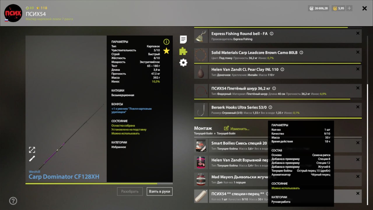
Task: Click the Износ 10,5% value
Action: point(156,82)
